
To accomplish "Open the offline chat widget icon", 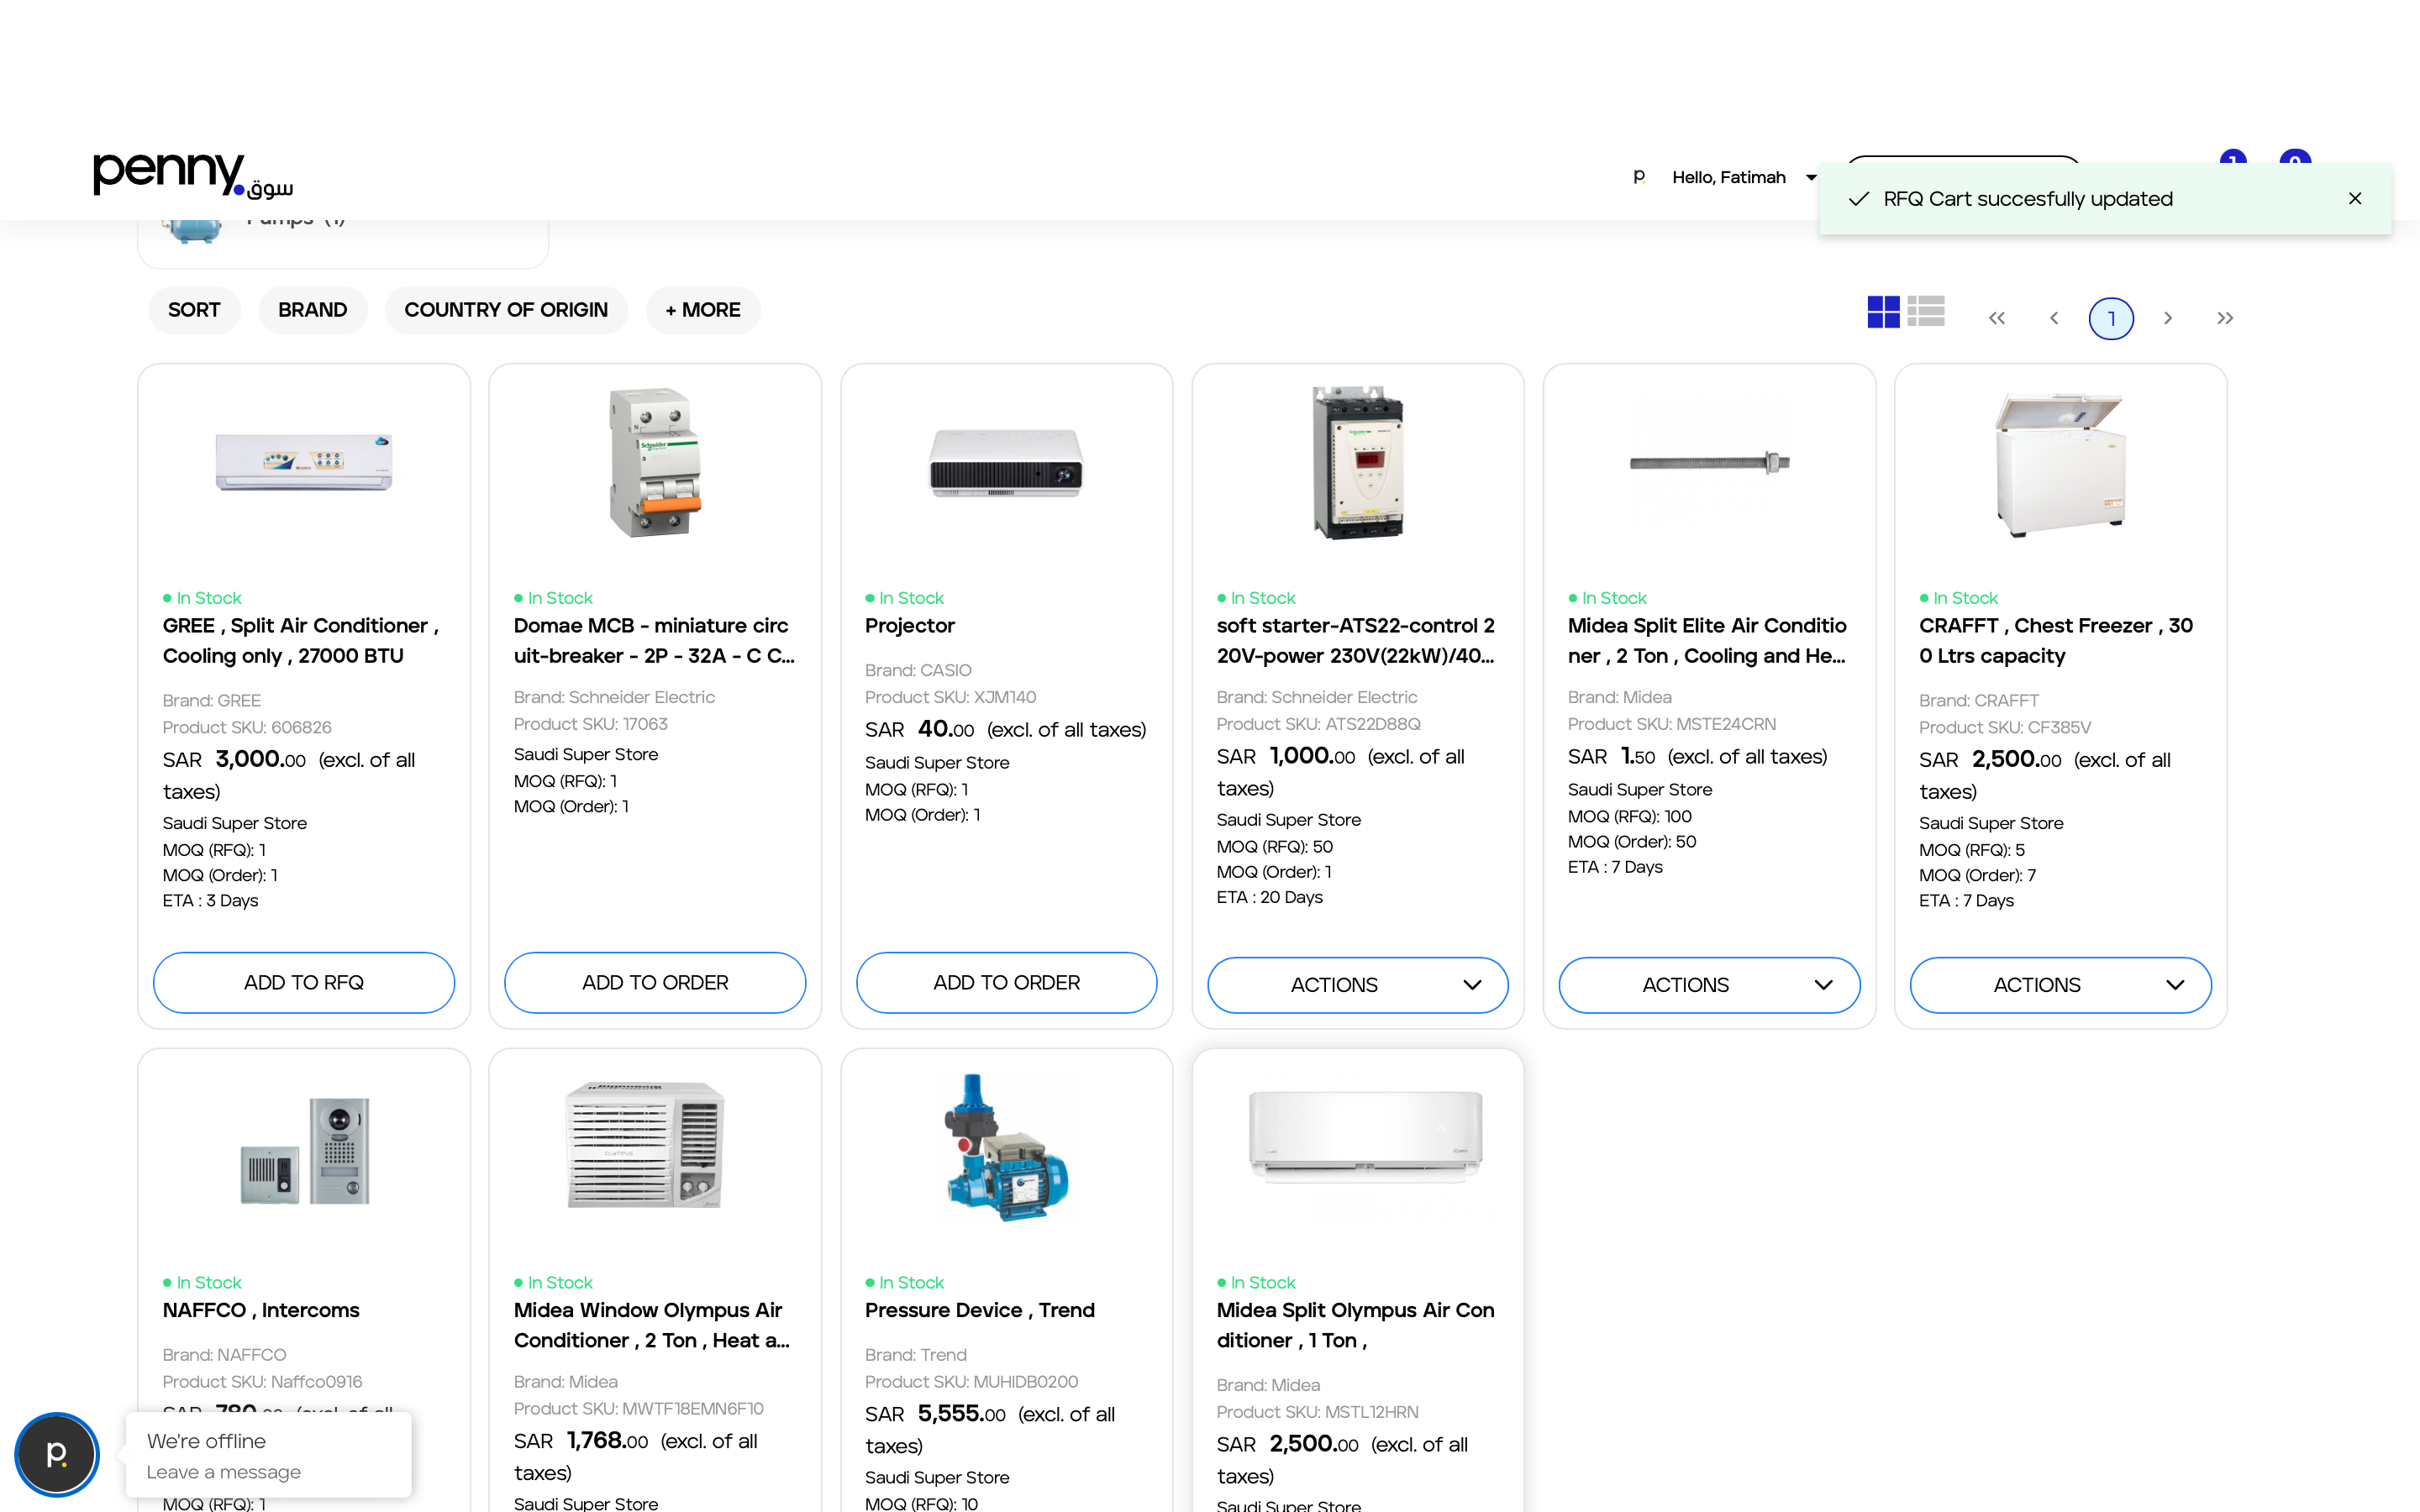I will click(x=57, y=1454).
